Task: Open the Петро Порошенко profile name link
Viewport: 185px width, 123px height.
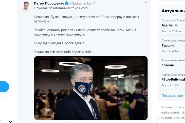Action: (x=49, y=4)
